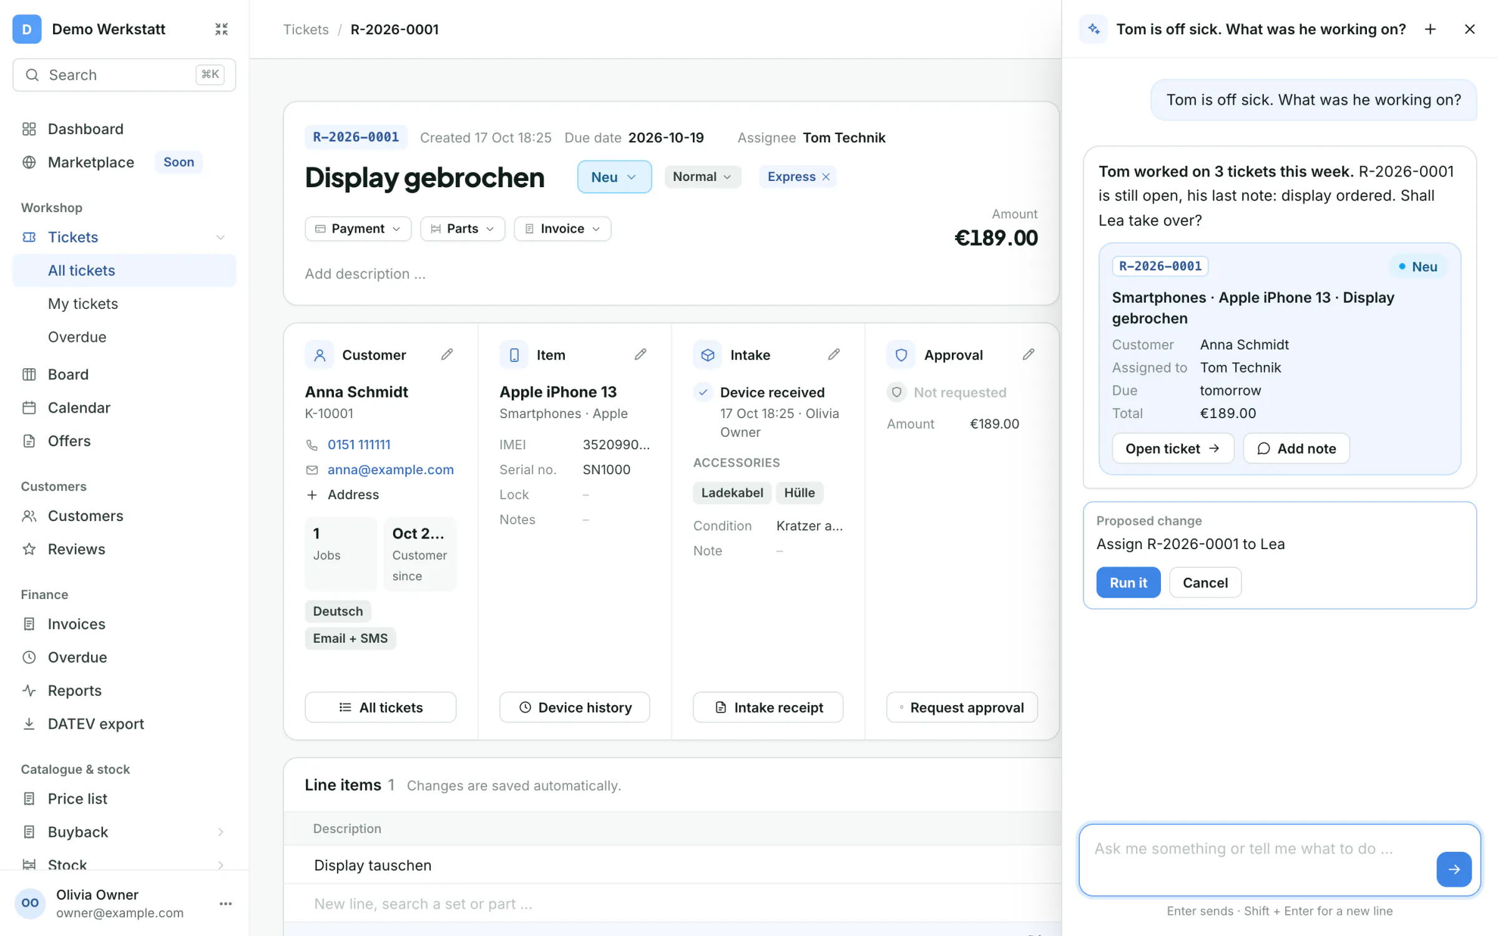Close the assistant panel

[1469, 29]
